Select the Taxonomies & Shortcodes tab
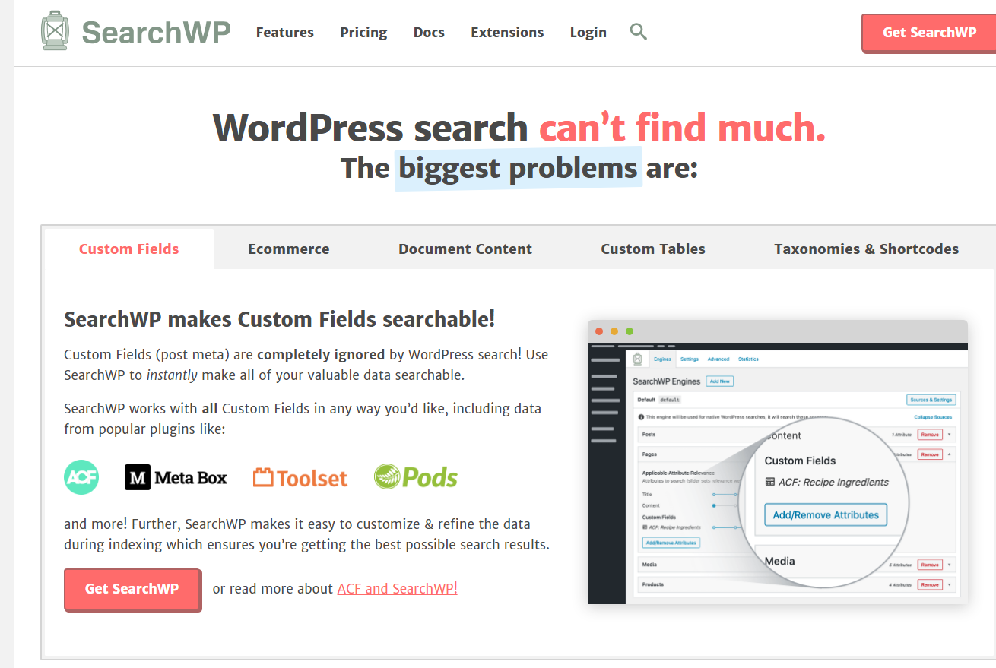Viewport: 996px width, 668px height. coord(867,249)
